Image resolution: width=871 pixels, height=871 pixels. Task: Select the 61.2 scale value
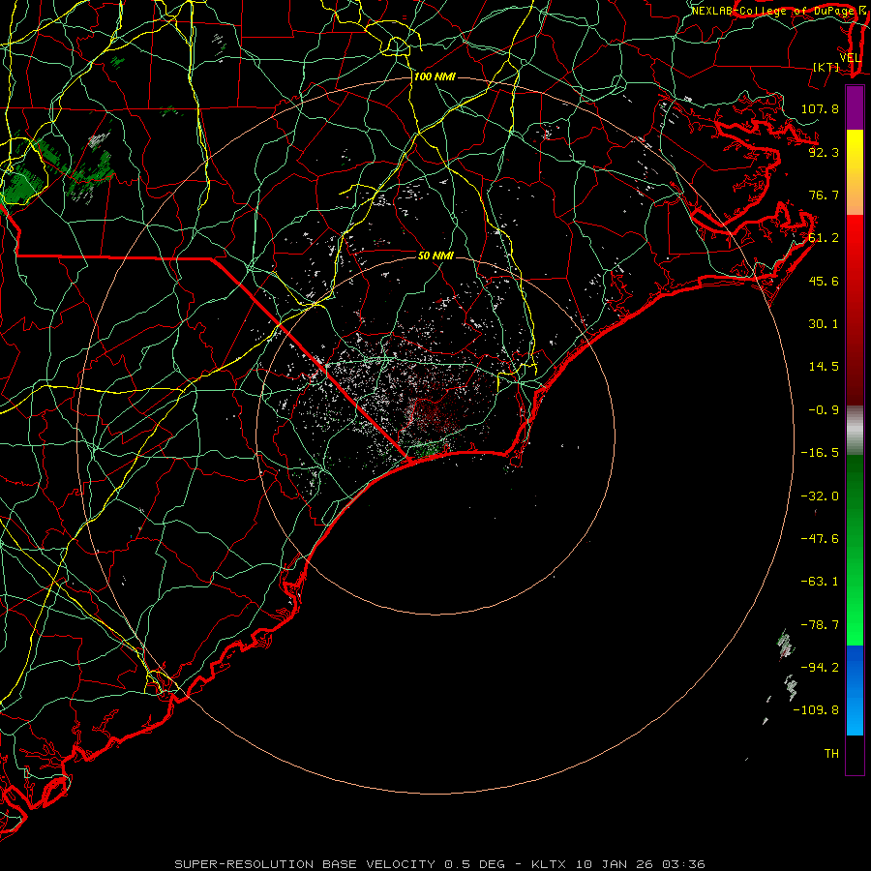click(x=824, y=238)
